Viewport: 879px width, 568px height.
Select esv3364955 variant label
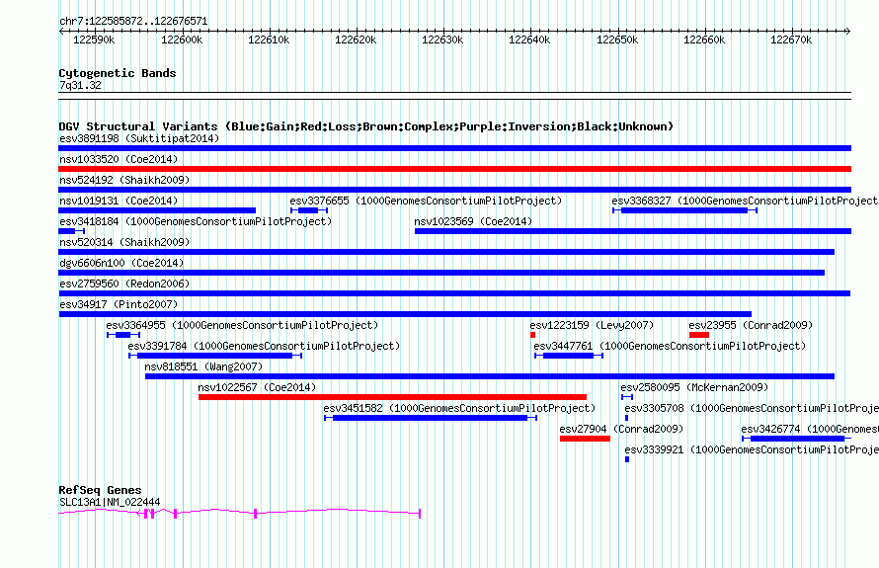pos(242,325)
